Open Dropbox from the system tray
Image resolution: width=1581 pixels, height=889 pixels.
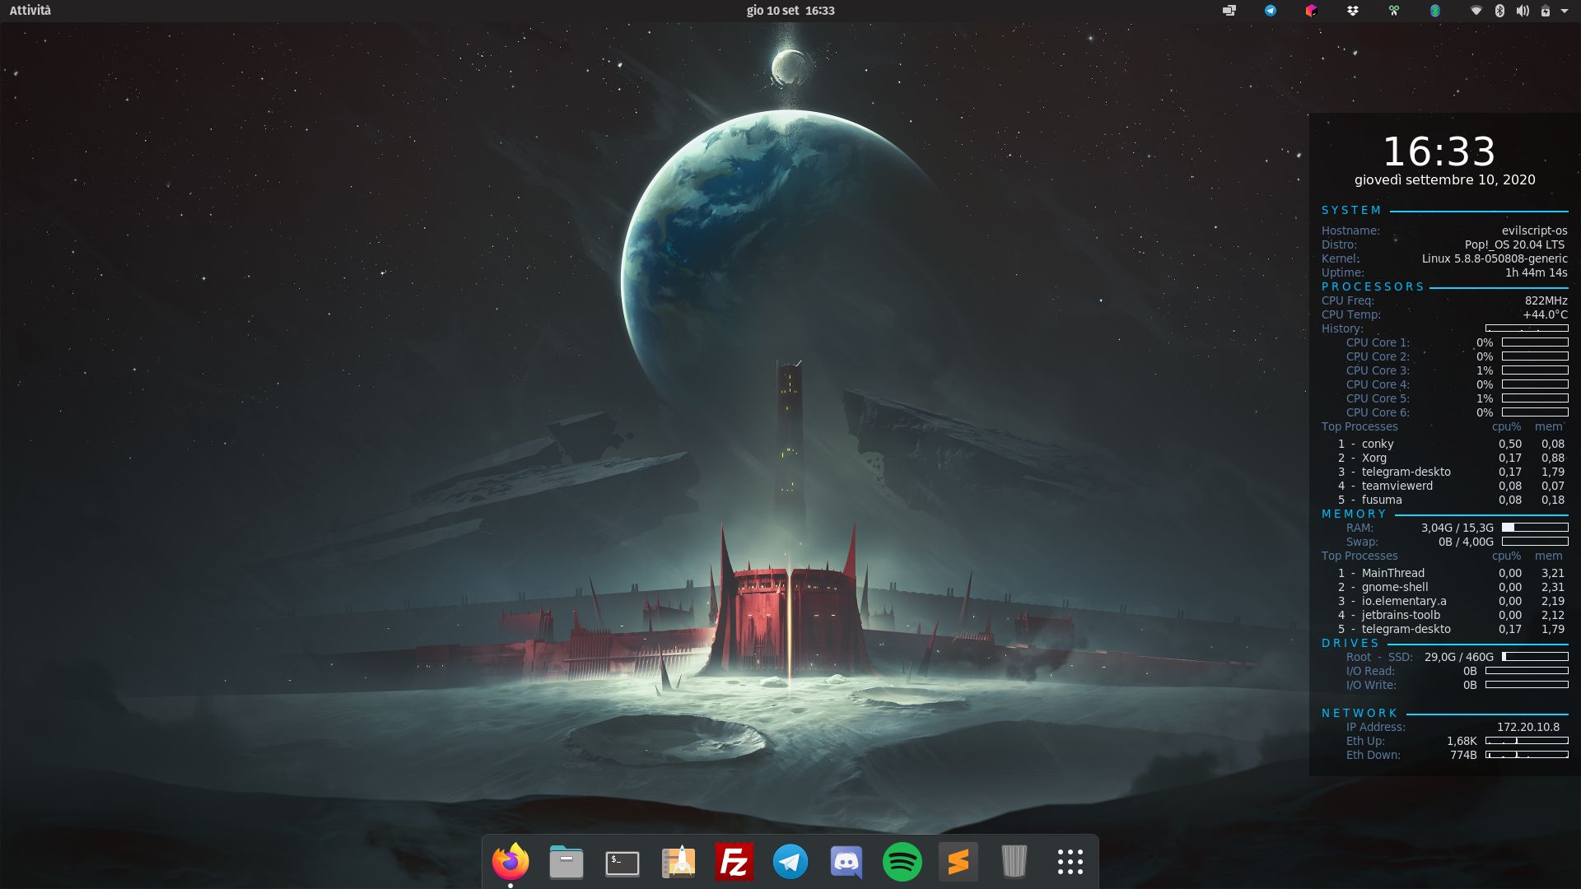(1353, 11)
